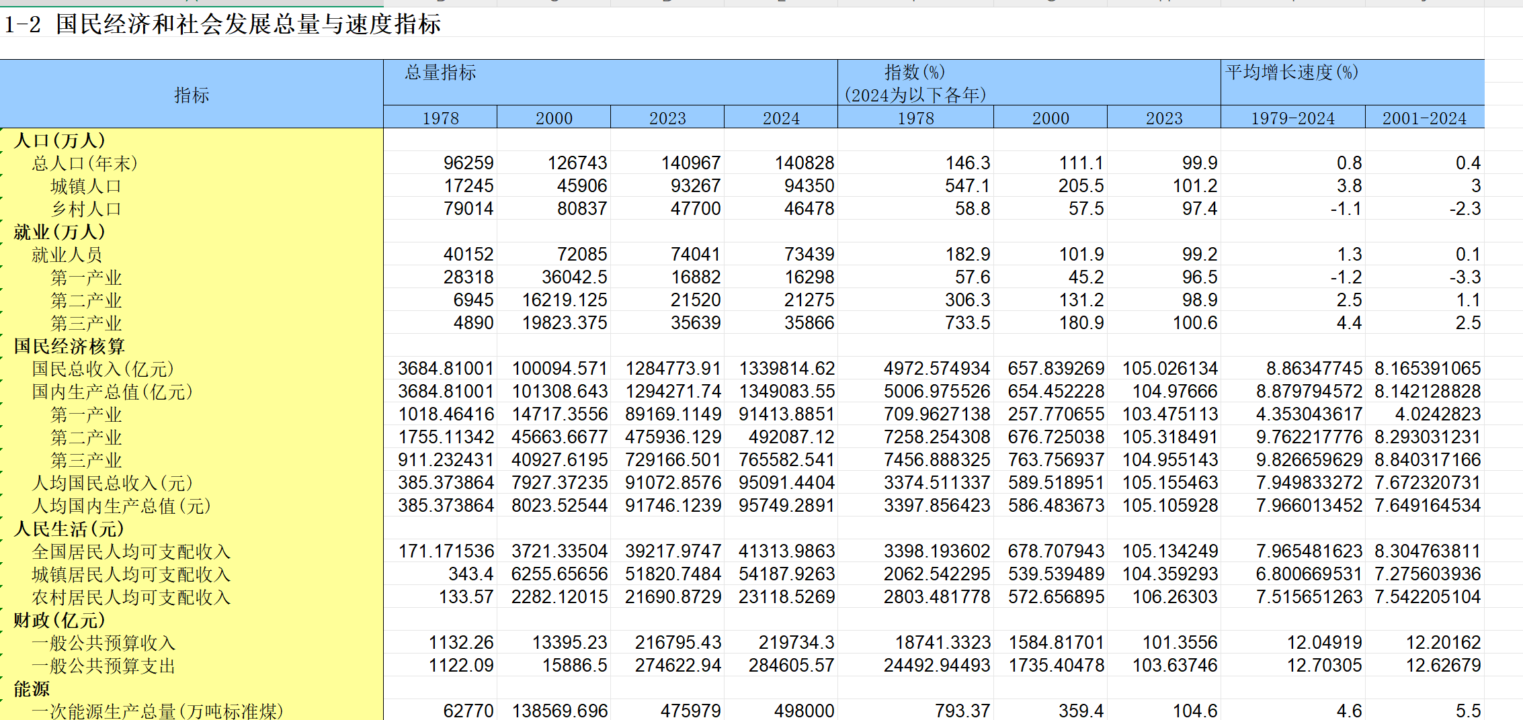
Task: Select the 城镇人口 row label
Action: (86, 186)
